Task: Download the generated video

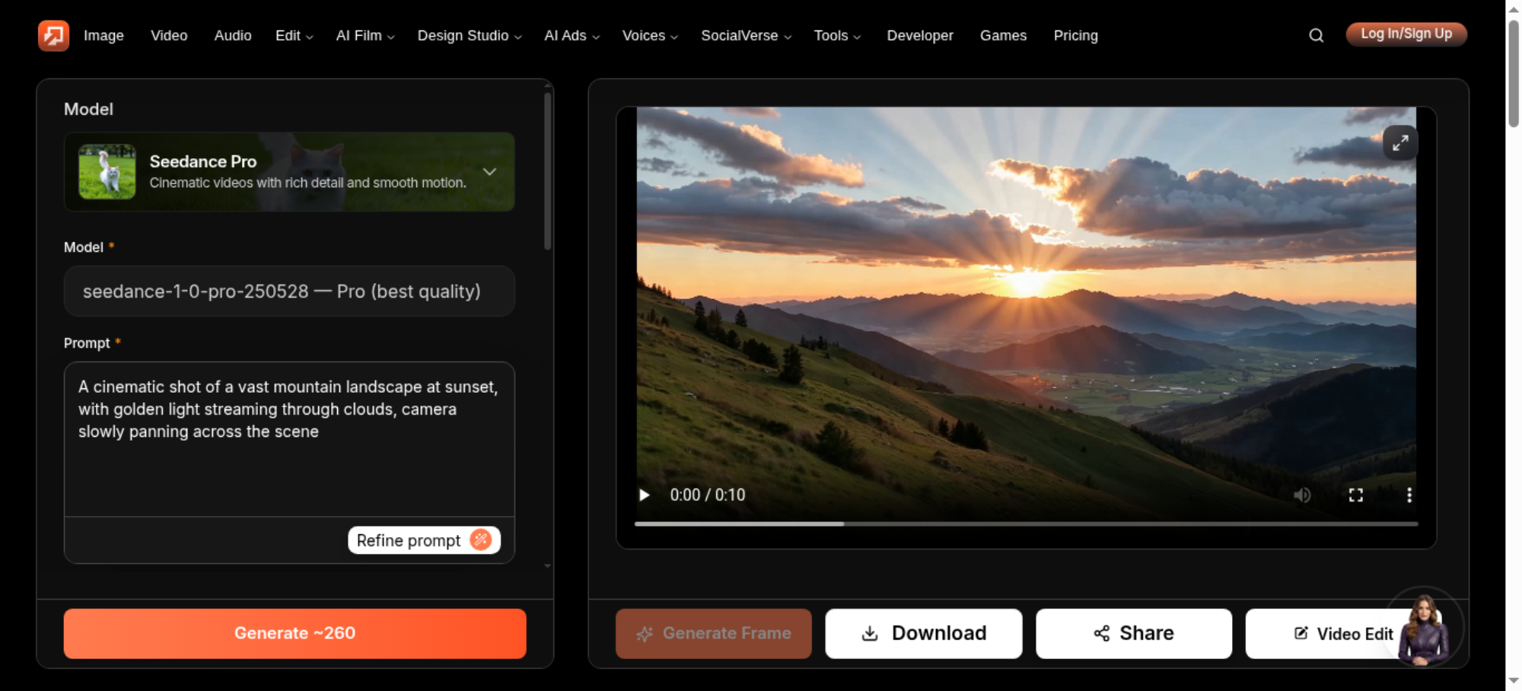Action: click(x=924, y=633)
